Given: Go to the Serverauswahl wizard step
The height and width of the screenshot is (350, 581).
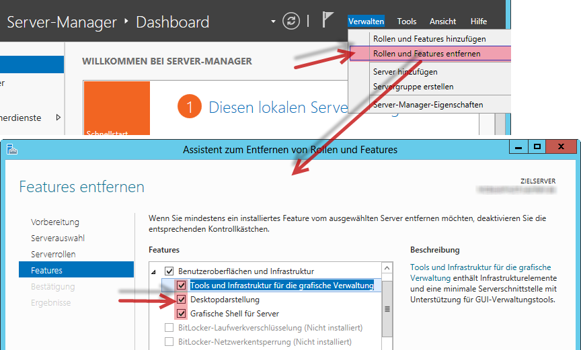Looking at the screenshot, I should pos(57,238).
